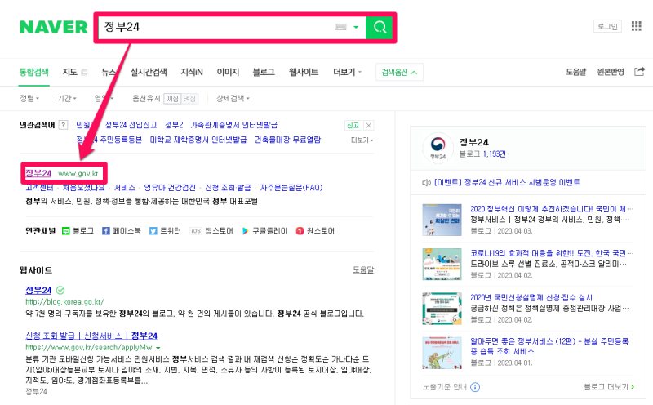Open result 신청·조회·발급 | 신청서비스 | 정부24
The height and width of the screenshot is (405, 653).
click(x=91, y=336)
